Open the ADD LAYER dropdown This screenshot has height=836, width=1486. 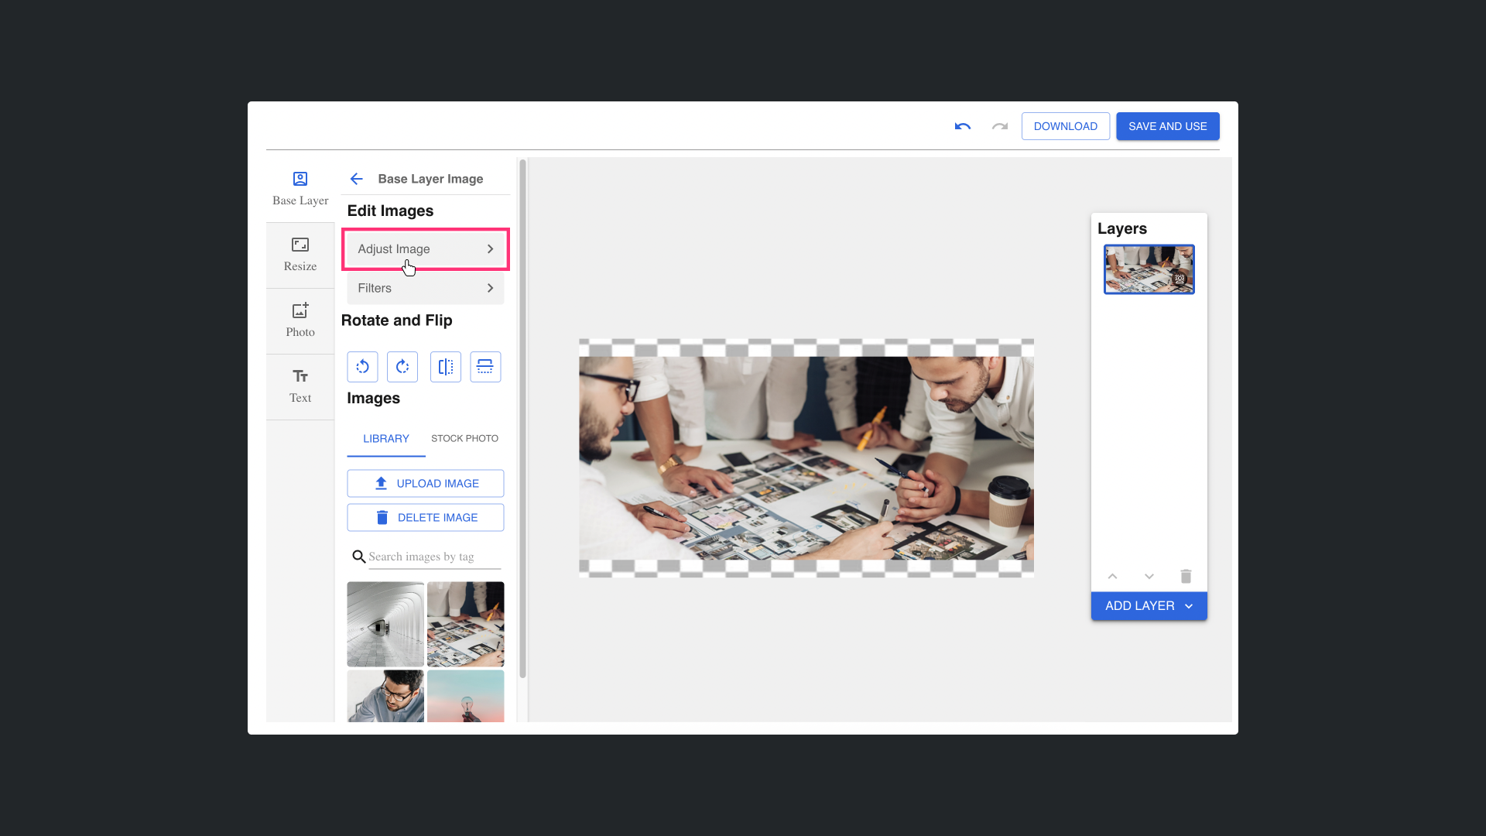(x=1149, y=606)
